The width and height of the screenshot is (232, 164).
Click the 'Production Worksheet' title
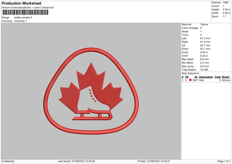(21, 3)
